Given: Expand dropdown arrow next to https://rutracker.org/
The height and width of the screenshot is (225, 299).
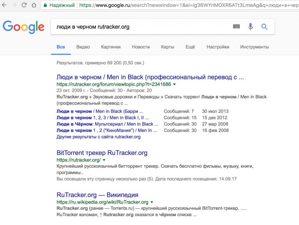Looking at the screenshot, I should [x=104, y=160].
